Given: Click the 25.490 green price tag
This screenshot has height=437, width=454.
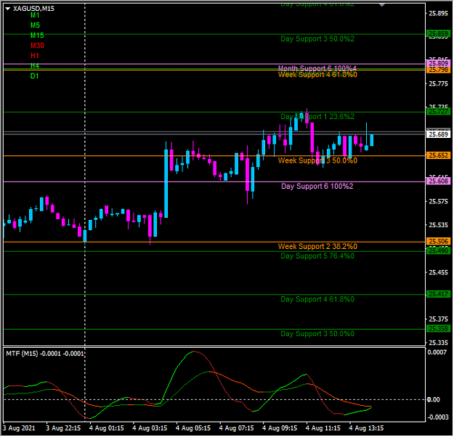Looking at the screenshot, I should tap(438, 250).
